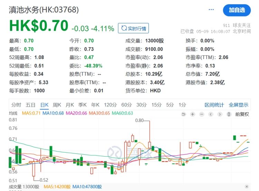Image resolution: width=259 pixels, height=191 pixels.
Task: Click the MA5:0.71 moving average label
Action: [x=31, y=113]
